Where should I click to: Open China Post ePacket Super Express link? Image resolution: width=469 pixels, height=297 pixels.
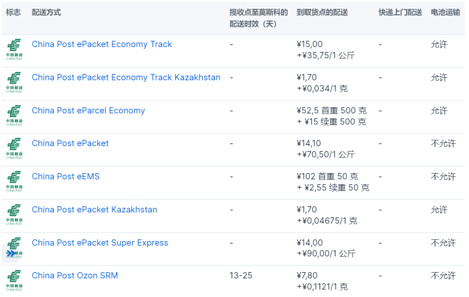(x=100, y=243)
